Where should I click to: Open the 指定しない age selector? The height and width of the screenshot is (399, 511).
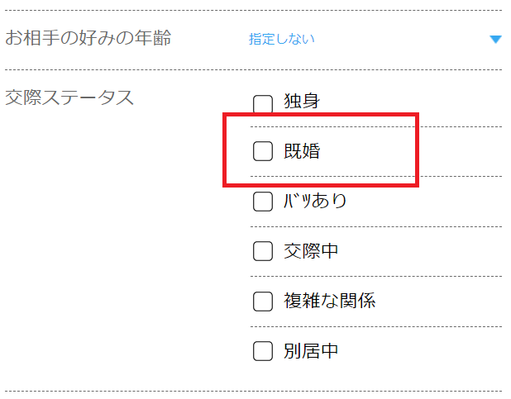(282, 39)
